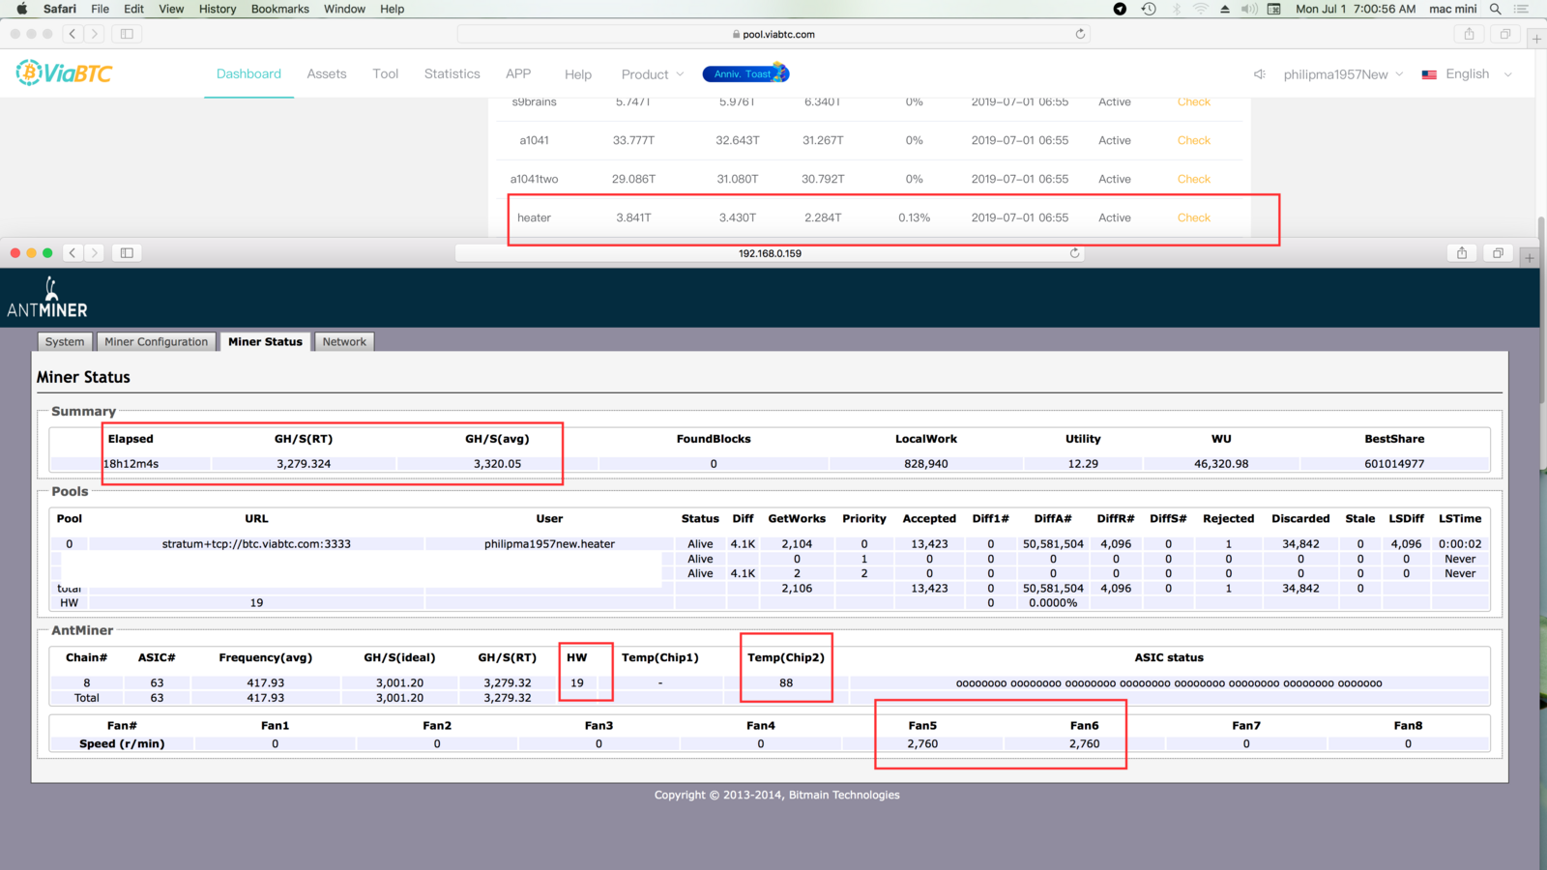Viewport: 1547px width, 870px height.
Task: Open Spotlight search magnifier icon
Action: point(1496,9)
